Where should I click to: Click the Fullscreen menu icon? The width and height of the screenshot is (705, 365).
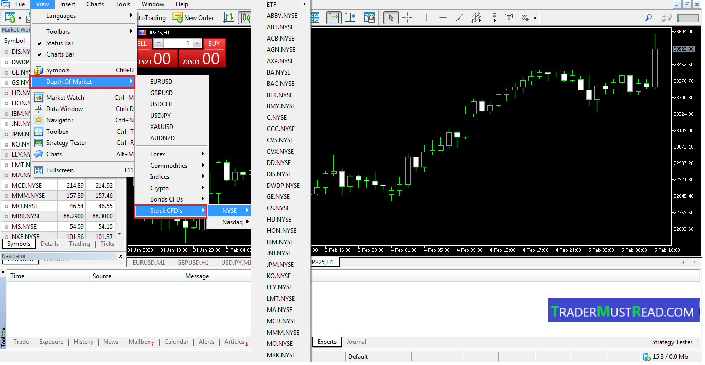point(39,170)
